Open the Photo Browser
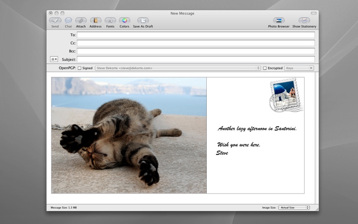Viewport: 358px width, 224px height. [278, 21]
